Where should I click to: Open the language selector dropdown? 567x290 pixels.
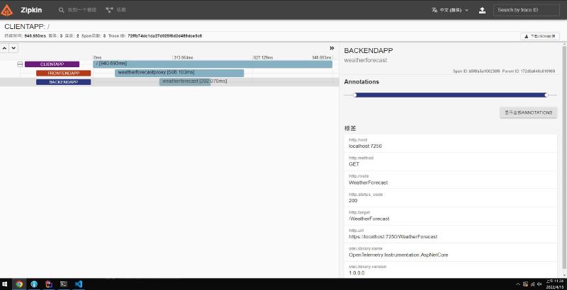pyautogui.click(x=450, y=10)
